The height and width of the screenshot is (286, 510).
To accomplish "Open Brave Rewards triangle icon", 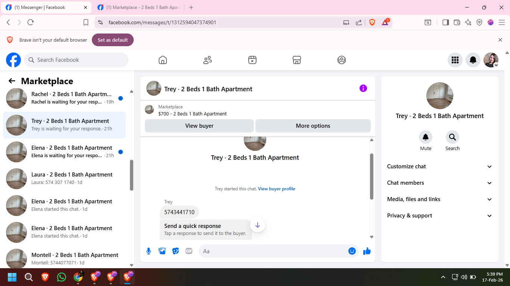I will (x=385, y=22).
